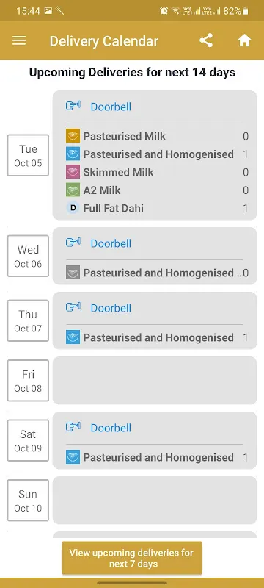Tap Pasteurised and Homogenised row on Thu Oct 07

click(157, 337)
